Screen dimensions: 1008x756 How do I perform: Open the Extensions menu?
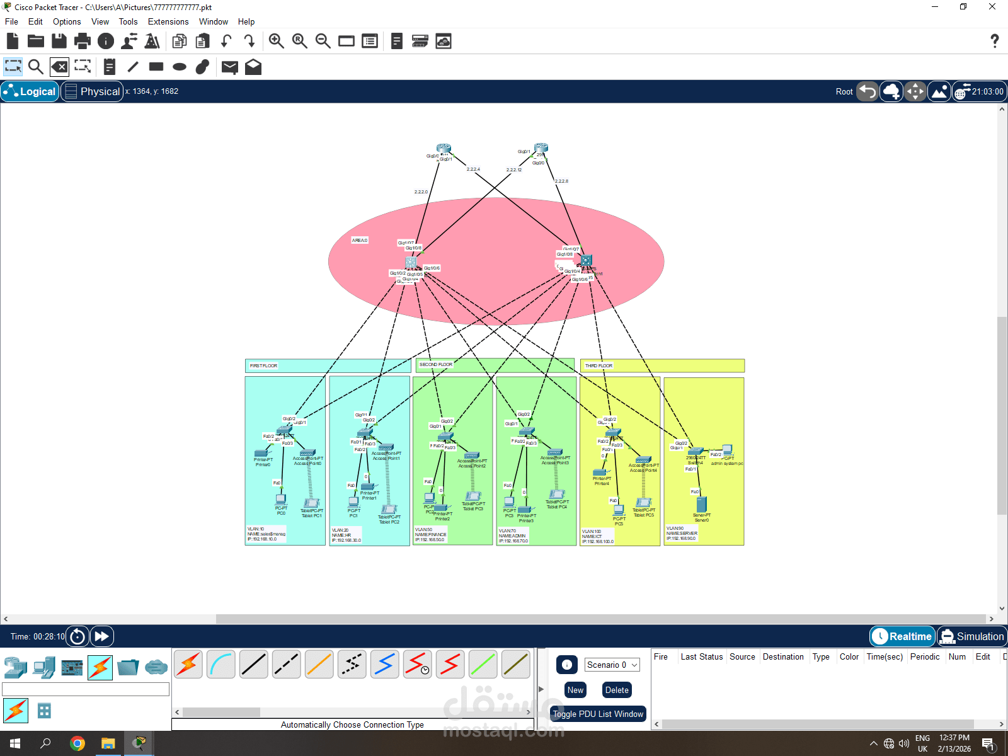pos(168,21)
